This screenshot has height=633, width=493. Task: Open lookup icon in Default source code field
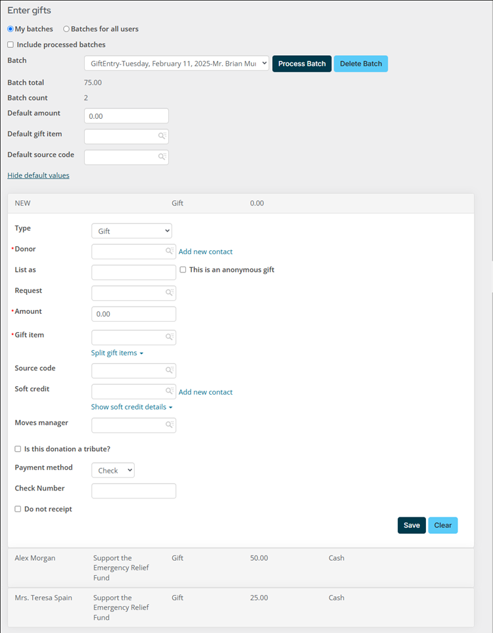click(x=162, y=157)
